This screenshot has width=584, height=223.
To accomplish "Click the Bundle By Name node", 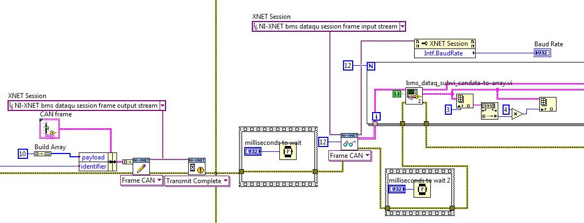I will point(98,162).
